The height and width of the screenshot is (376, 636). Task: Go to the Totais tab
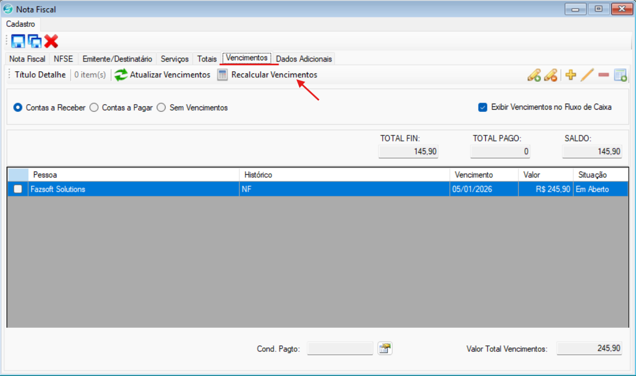(x=207, y=59)
